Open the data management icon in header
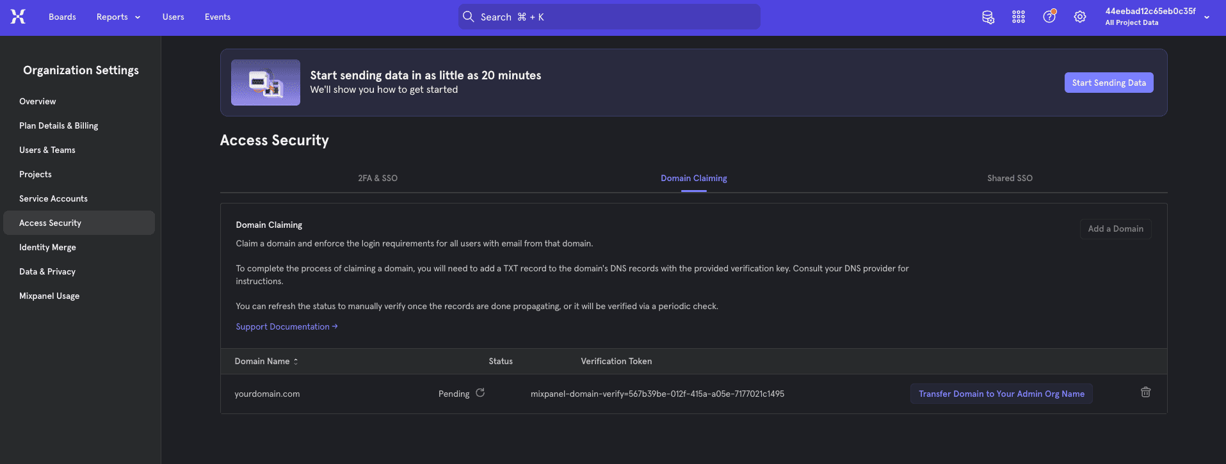The image size is (1226, 464). [988, 17]
